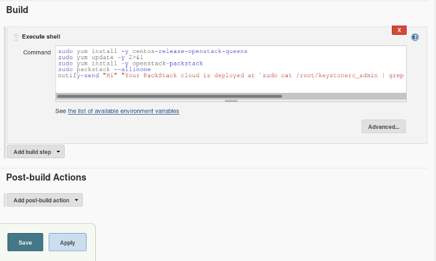Open help for the Execute shell step

point(415,37)
